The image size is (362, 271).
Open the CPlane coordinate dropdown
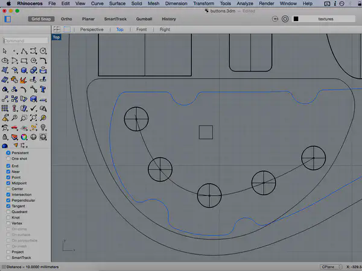pos(331,267)
